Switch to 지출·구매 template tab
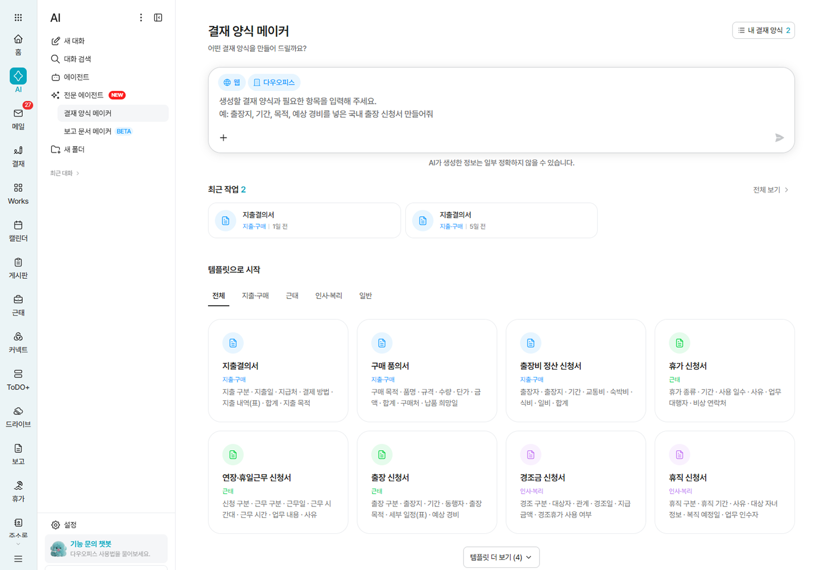This screenshot has width=826, height=570. click(x=255, y=295)
